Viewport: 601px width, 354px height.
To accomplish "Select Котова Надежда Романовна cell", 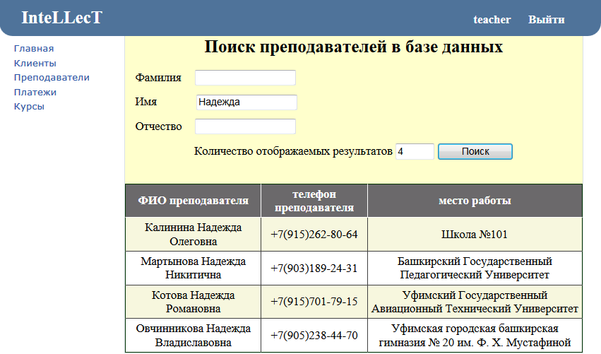I will click(194, 302).
